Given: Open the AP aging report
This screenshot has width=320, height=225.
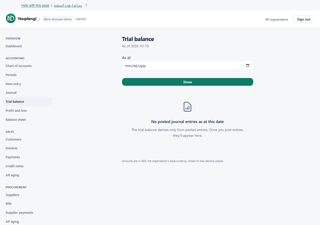Looking at the screenshot, I should pos(12,221).
